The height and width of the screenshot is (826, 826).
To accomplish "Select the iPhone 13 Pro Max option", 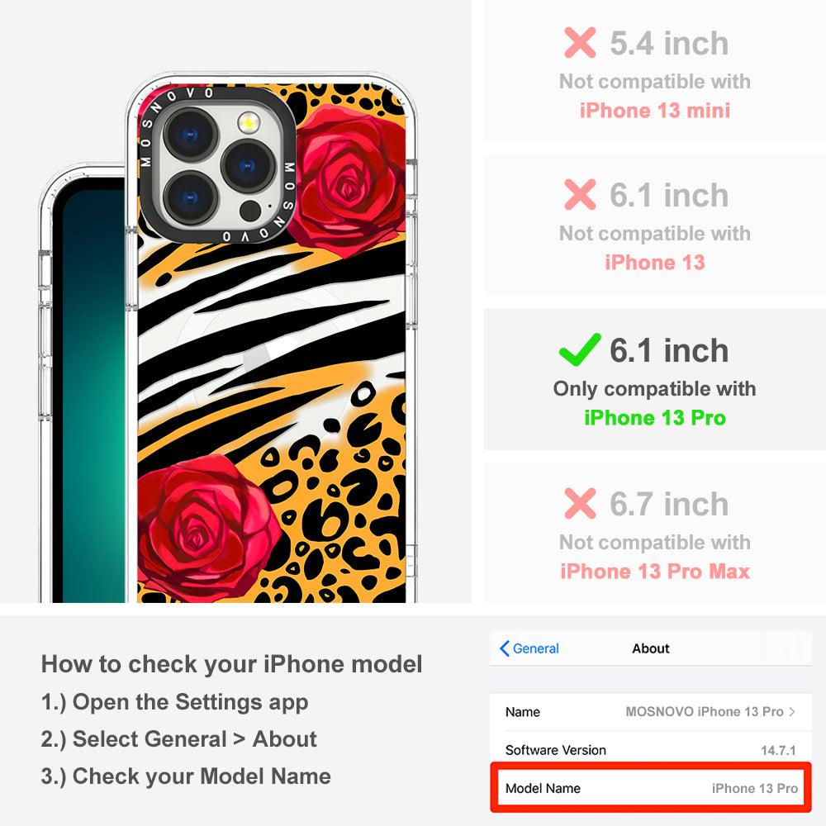I will (x=655, y=533).
